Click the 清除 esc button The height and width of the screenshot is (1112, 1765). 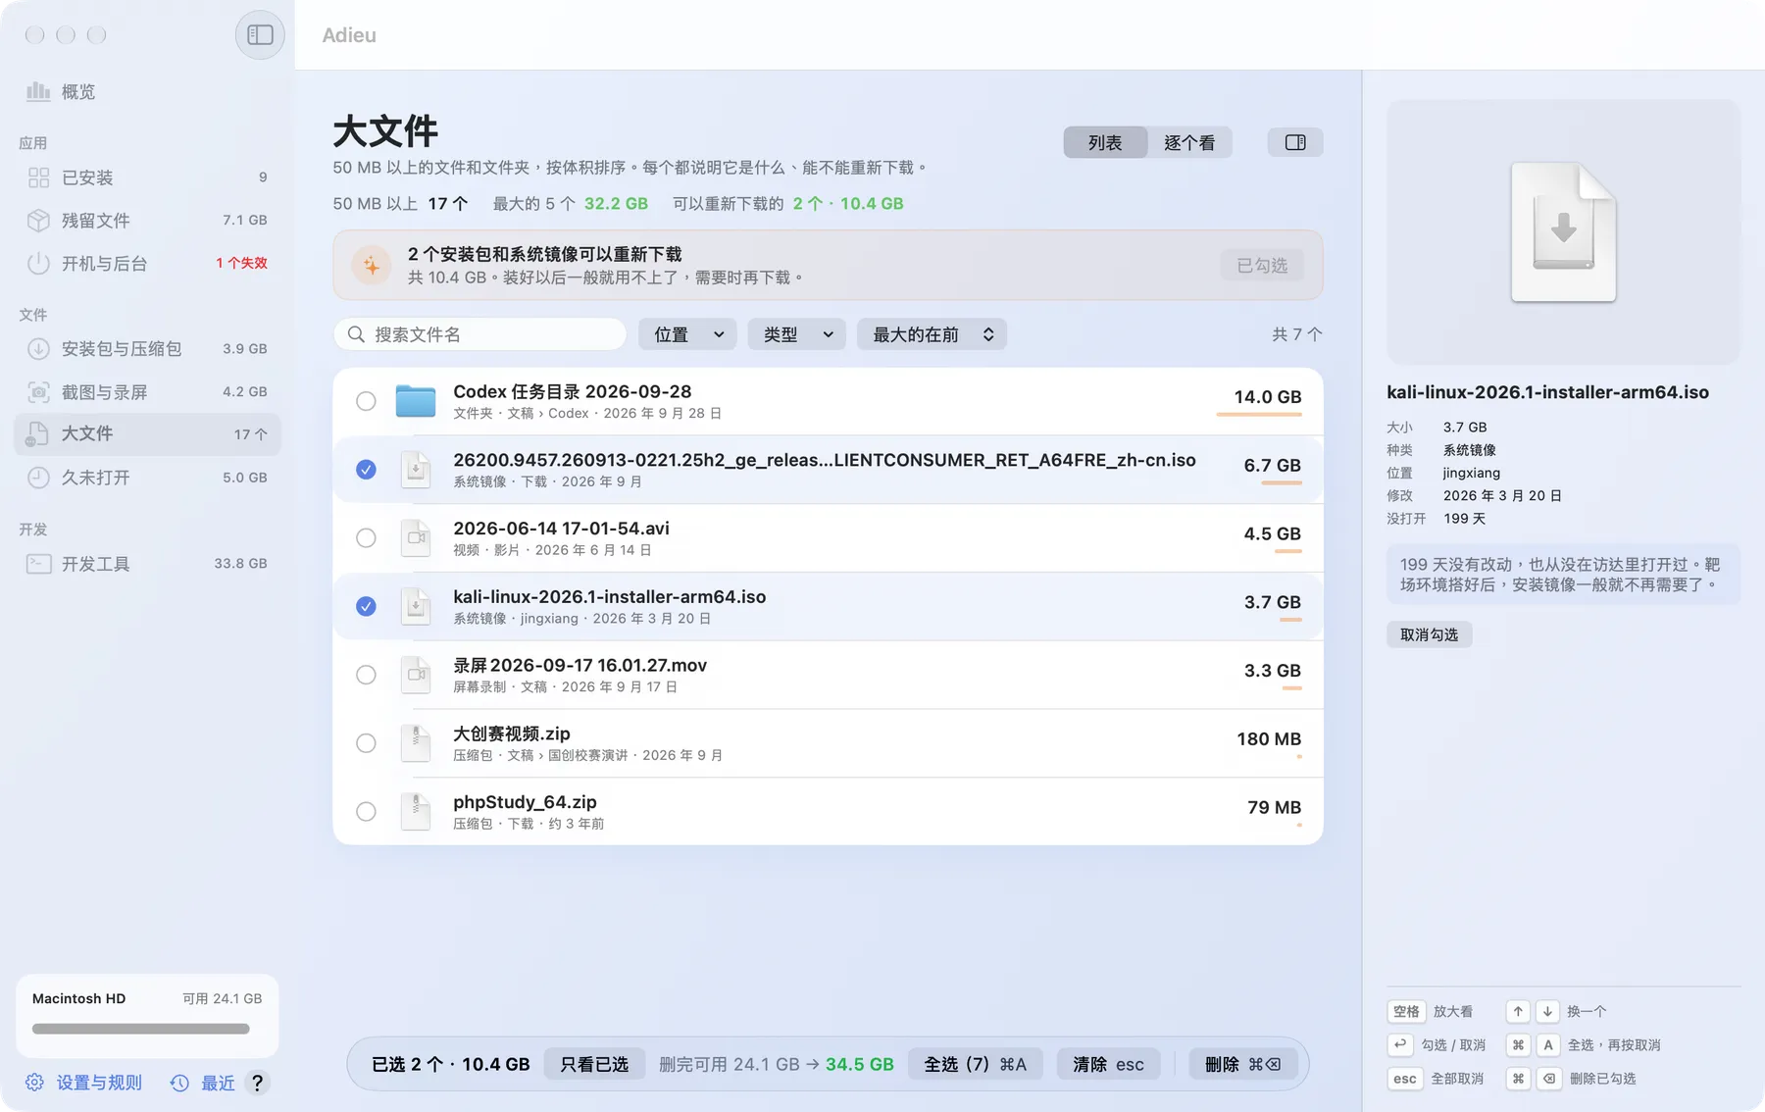pos(1108,1064)
